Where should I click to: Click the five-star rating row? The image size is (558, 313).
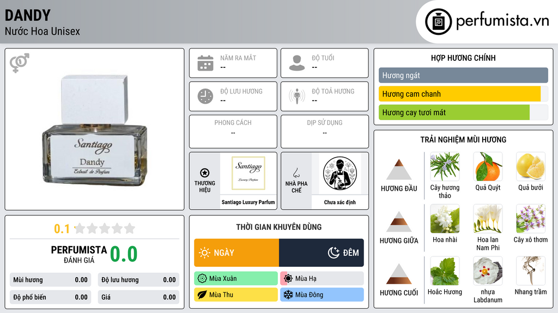[105, 228]
